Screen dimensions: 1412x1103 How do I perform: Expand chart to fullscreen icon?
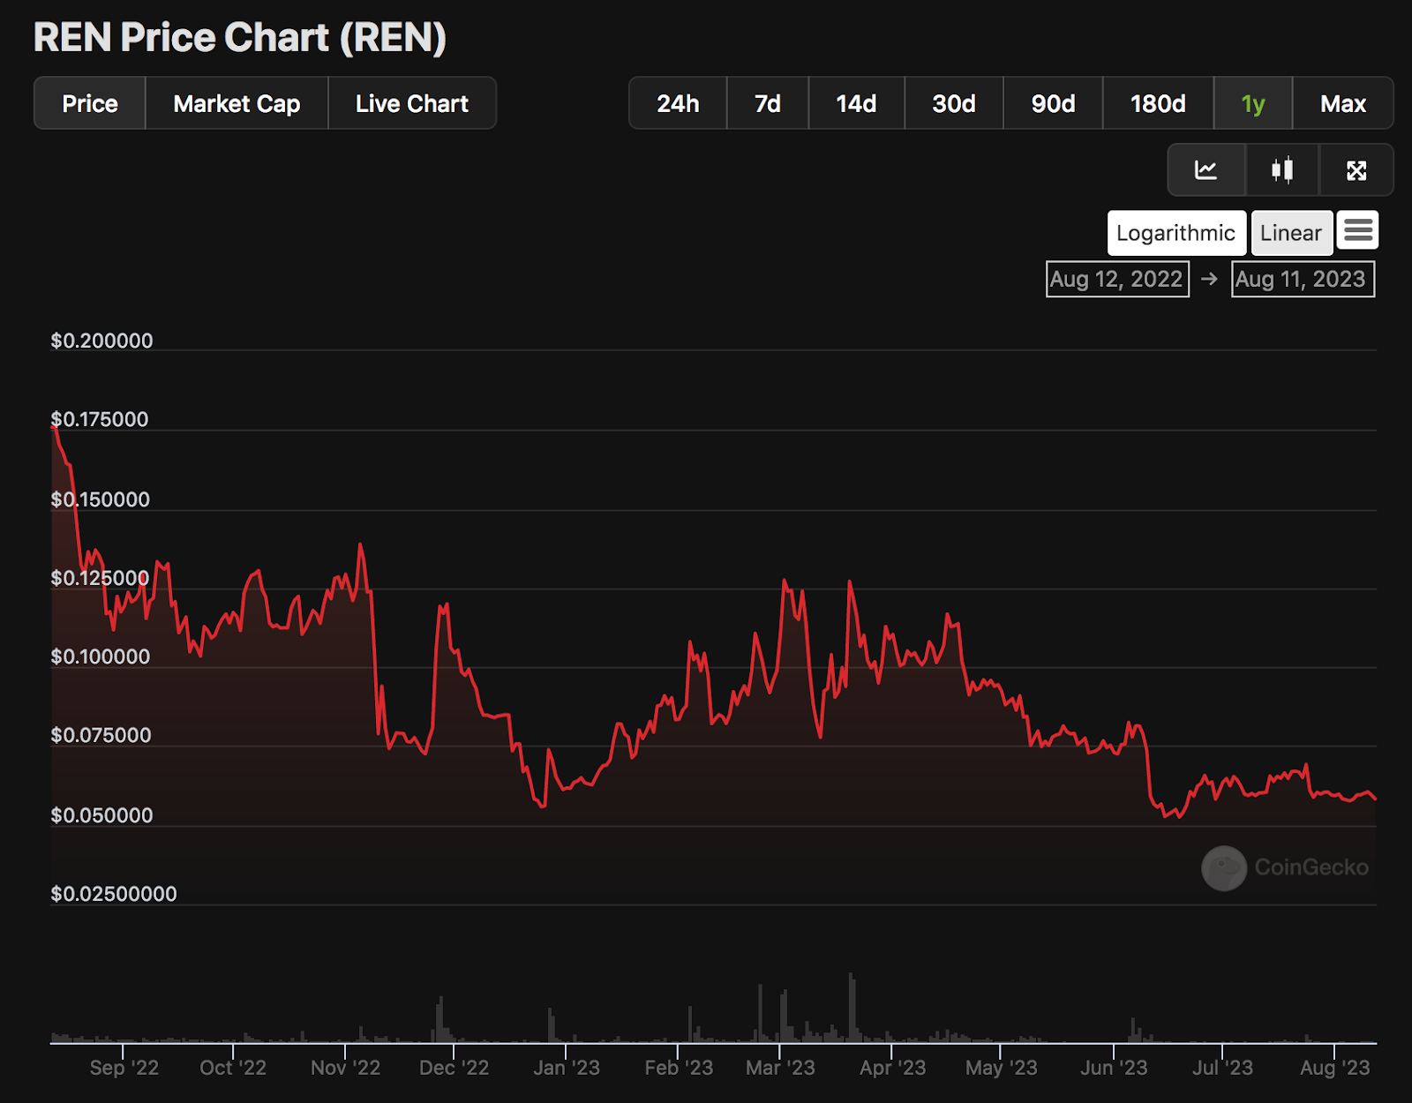pos(1356,170)
